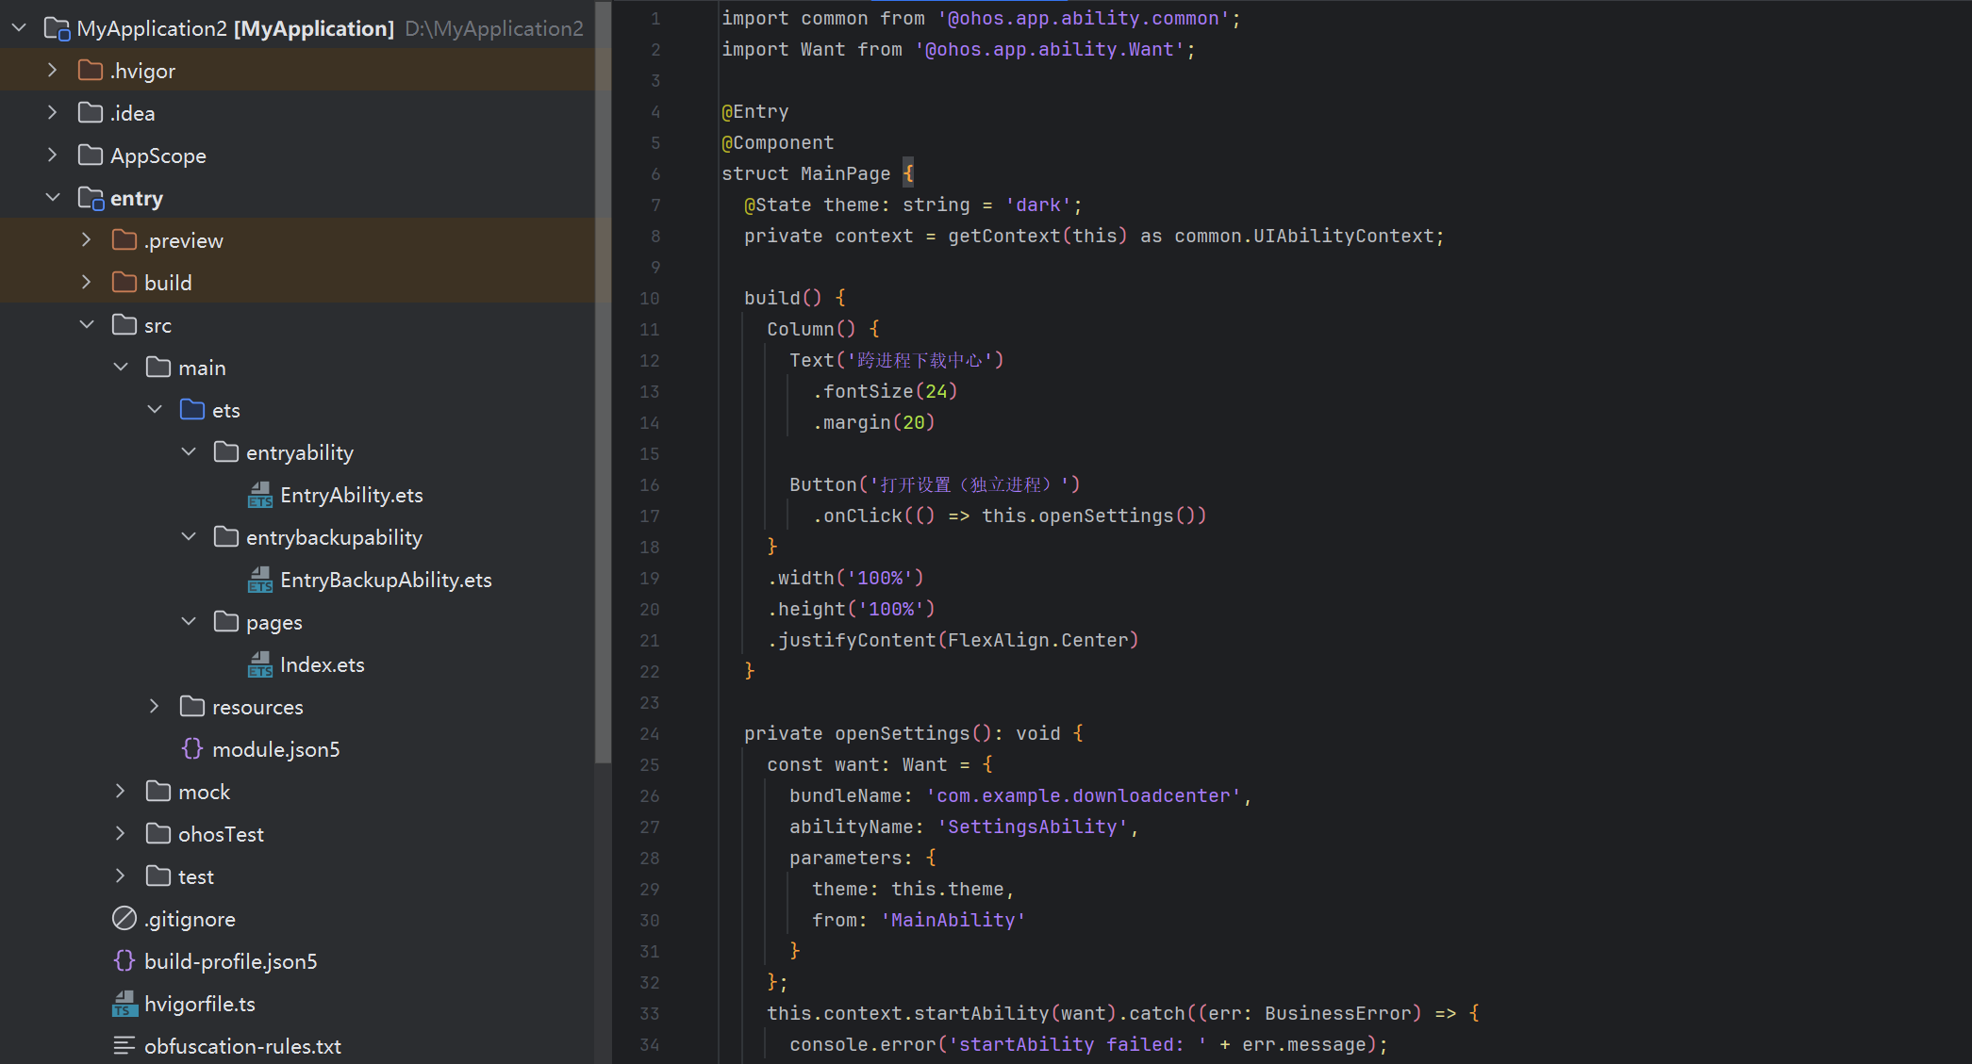Screen dimensions: 1972x1064
Task: Click the obfuscation-rules.txt text file icon
Action: pyautogui.click(x=124, y=1046)
